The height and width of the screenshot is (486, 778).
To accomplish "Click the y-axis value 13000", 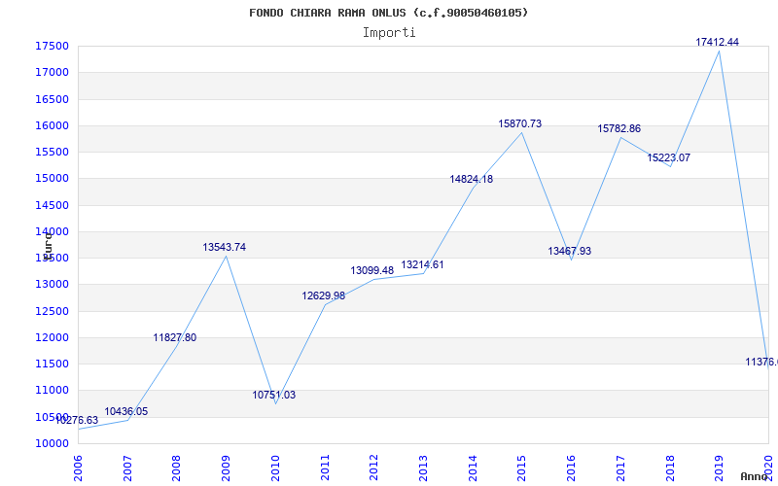I will tap(52, 285).
